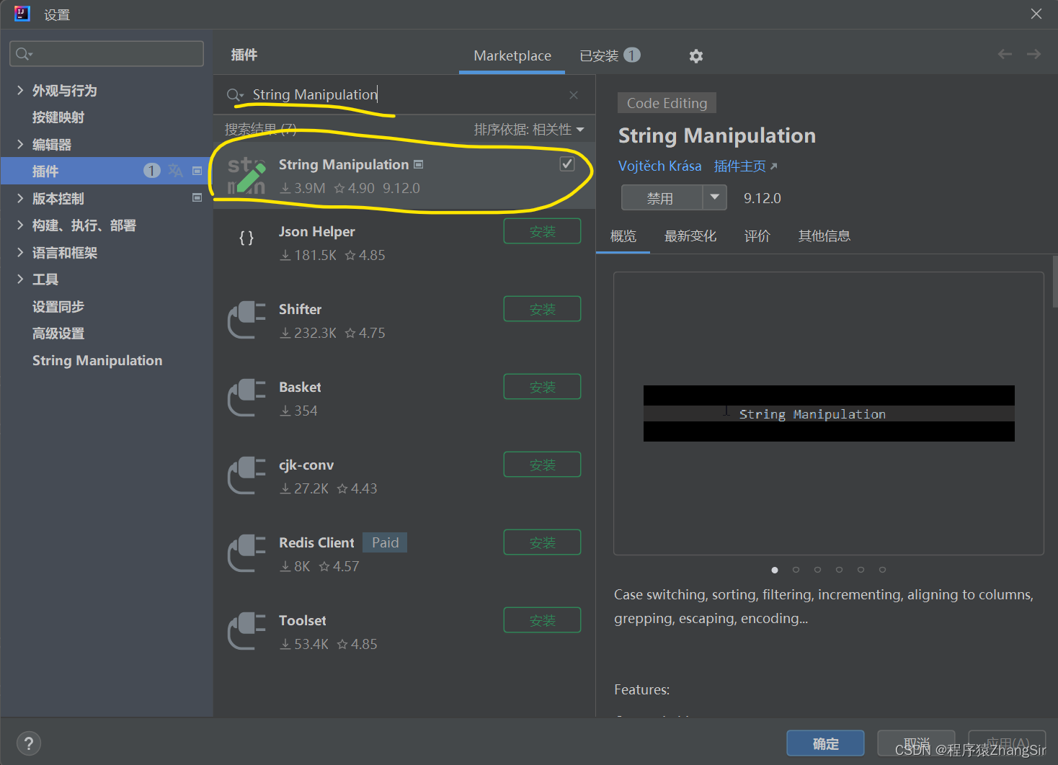Select 按键映射 in the settings tree
The width and height of the screenshot is (1058, 765).
coord(58,117)
